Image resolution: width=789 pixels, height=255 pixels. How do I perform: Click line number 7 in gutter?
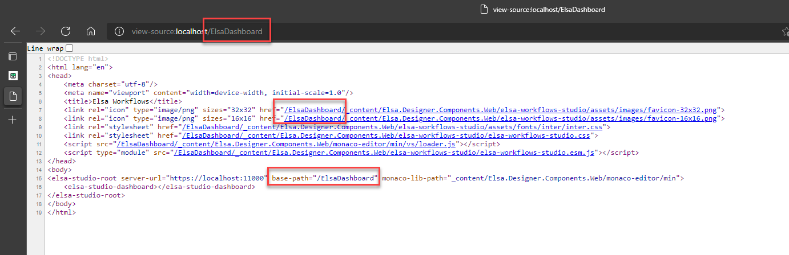pyautogui.click(x=40, y=110)
